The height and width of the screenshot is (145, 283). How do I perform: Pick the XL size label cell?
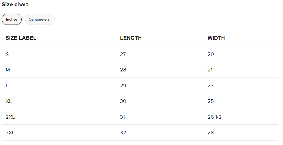point(9,101)
